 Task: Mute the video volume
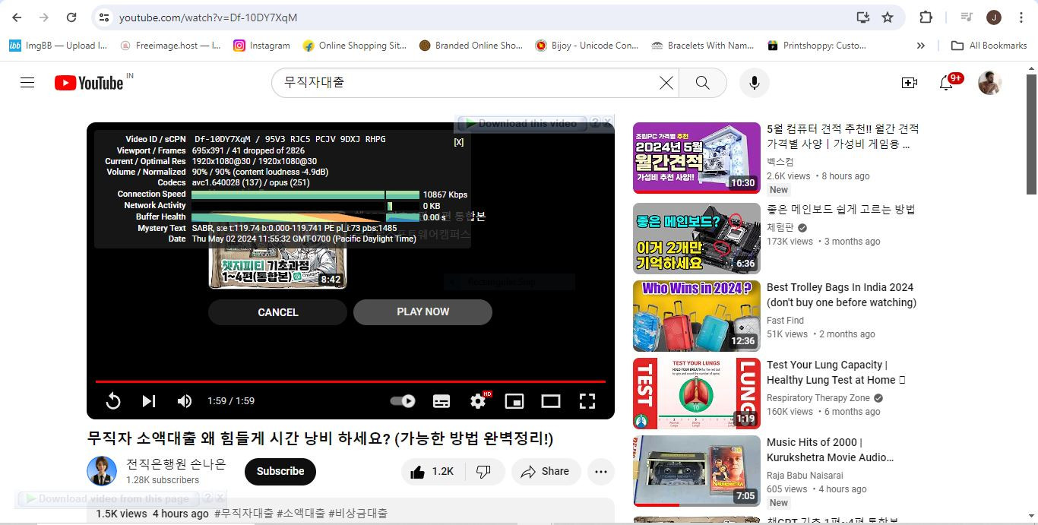[185, 401]
